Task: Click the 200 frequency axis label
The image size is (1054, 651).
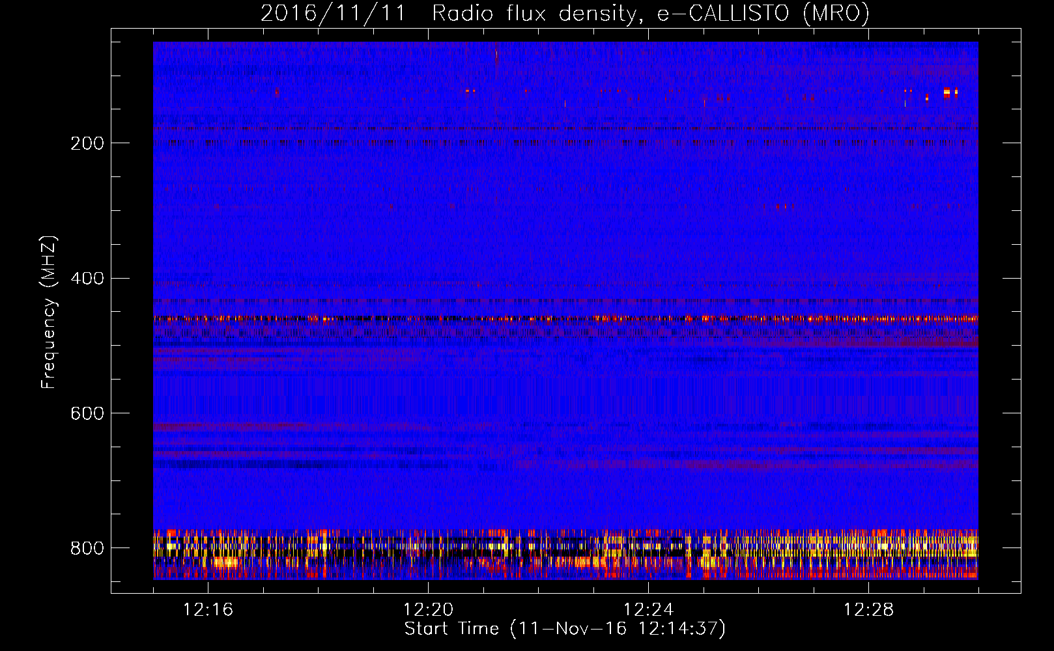Action: pos(87,143)
